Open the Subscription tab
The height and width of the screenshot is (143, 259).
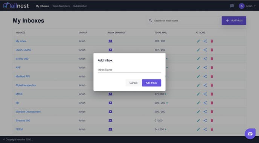80,6
